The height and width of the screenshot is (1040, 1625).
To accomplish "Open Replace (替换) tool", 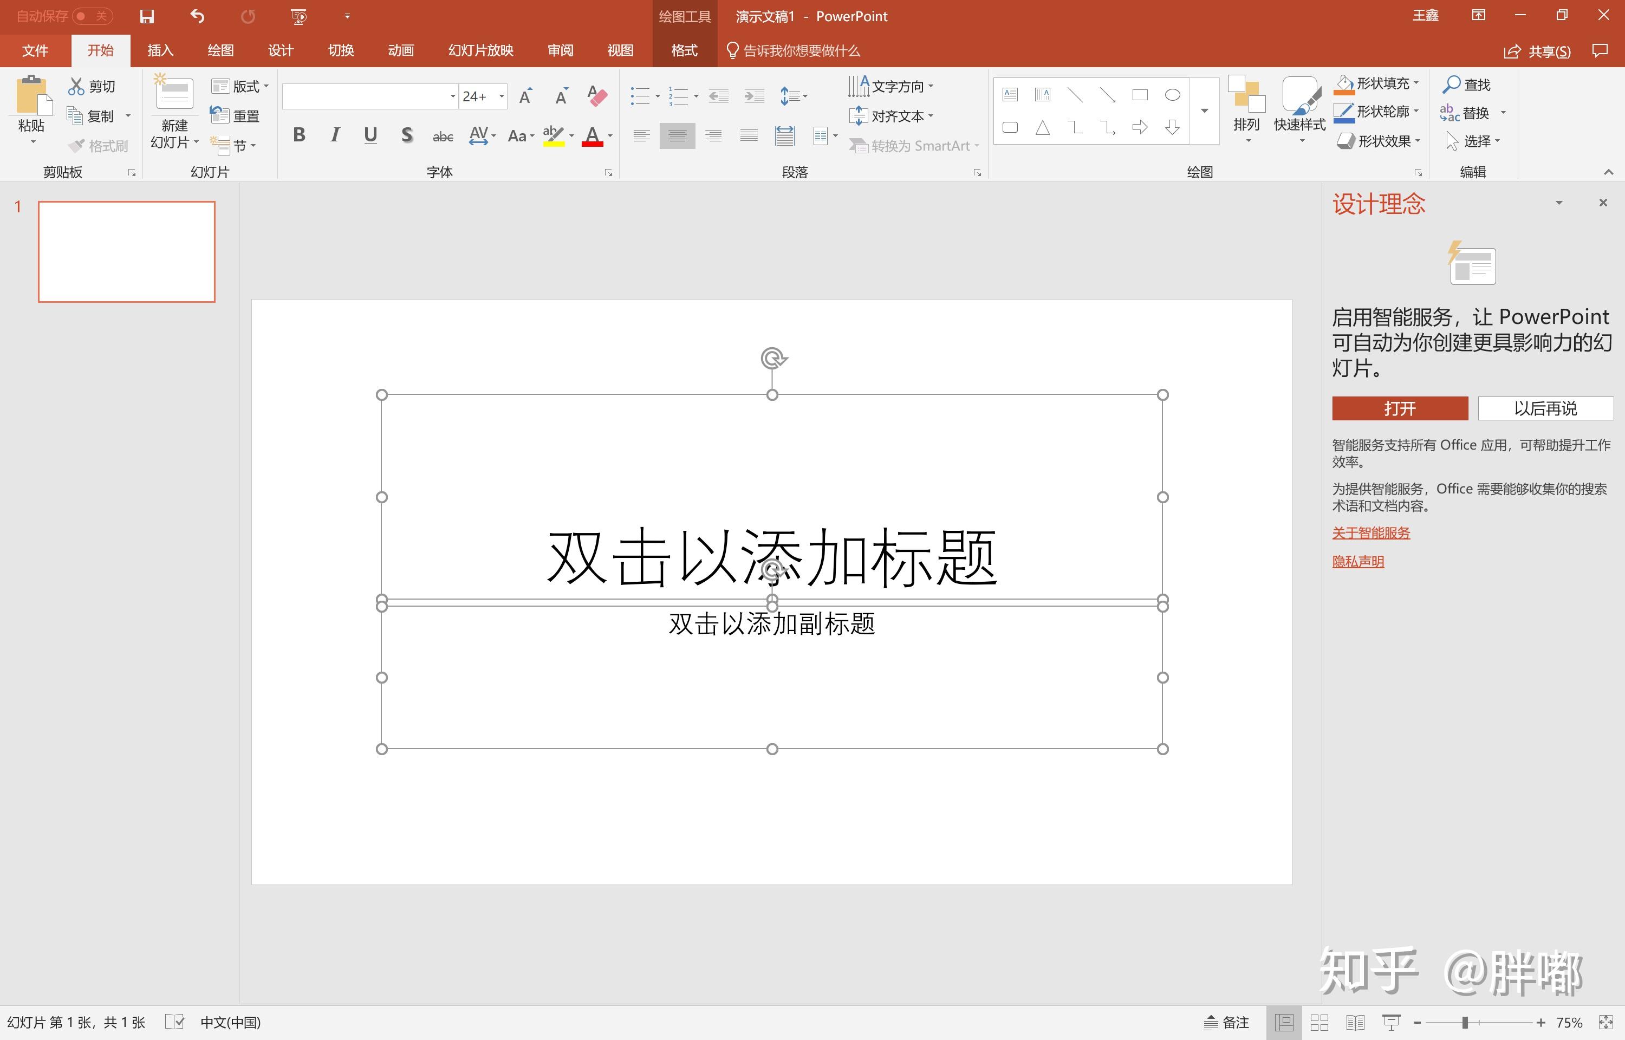I will [1465, 113].
